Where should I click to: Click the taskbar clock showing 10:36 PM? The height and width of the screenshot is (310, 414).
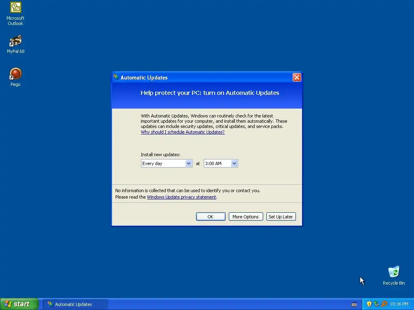(x=399, y=304)
